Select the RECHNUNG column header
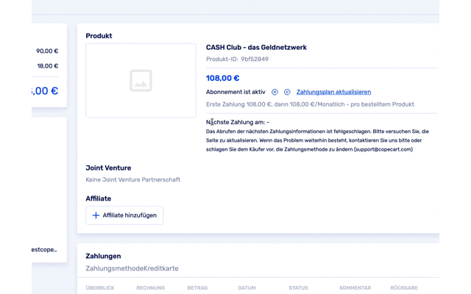The height and width of the screenshot is (294, 471). (150, 288)
